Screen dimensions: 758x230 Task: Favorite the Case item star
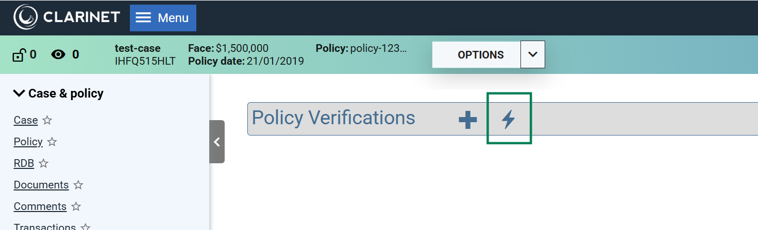point(47,120)
